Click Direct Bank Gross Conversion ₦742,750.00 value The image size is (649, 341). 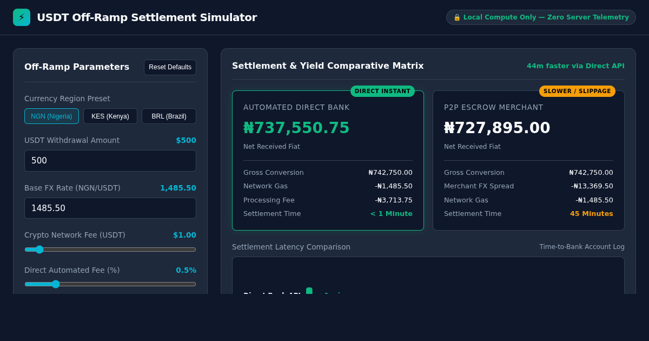coord(390,173)
